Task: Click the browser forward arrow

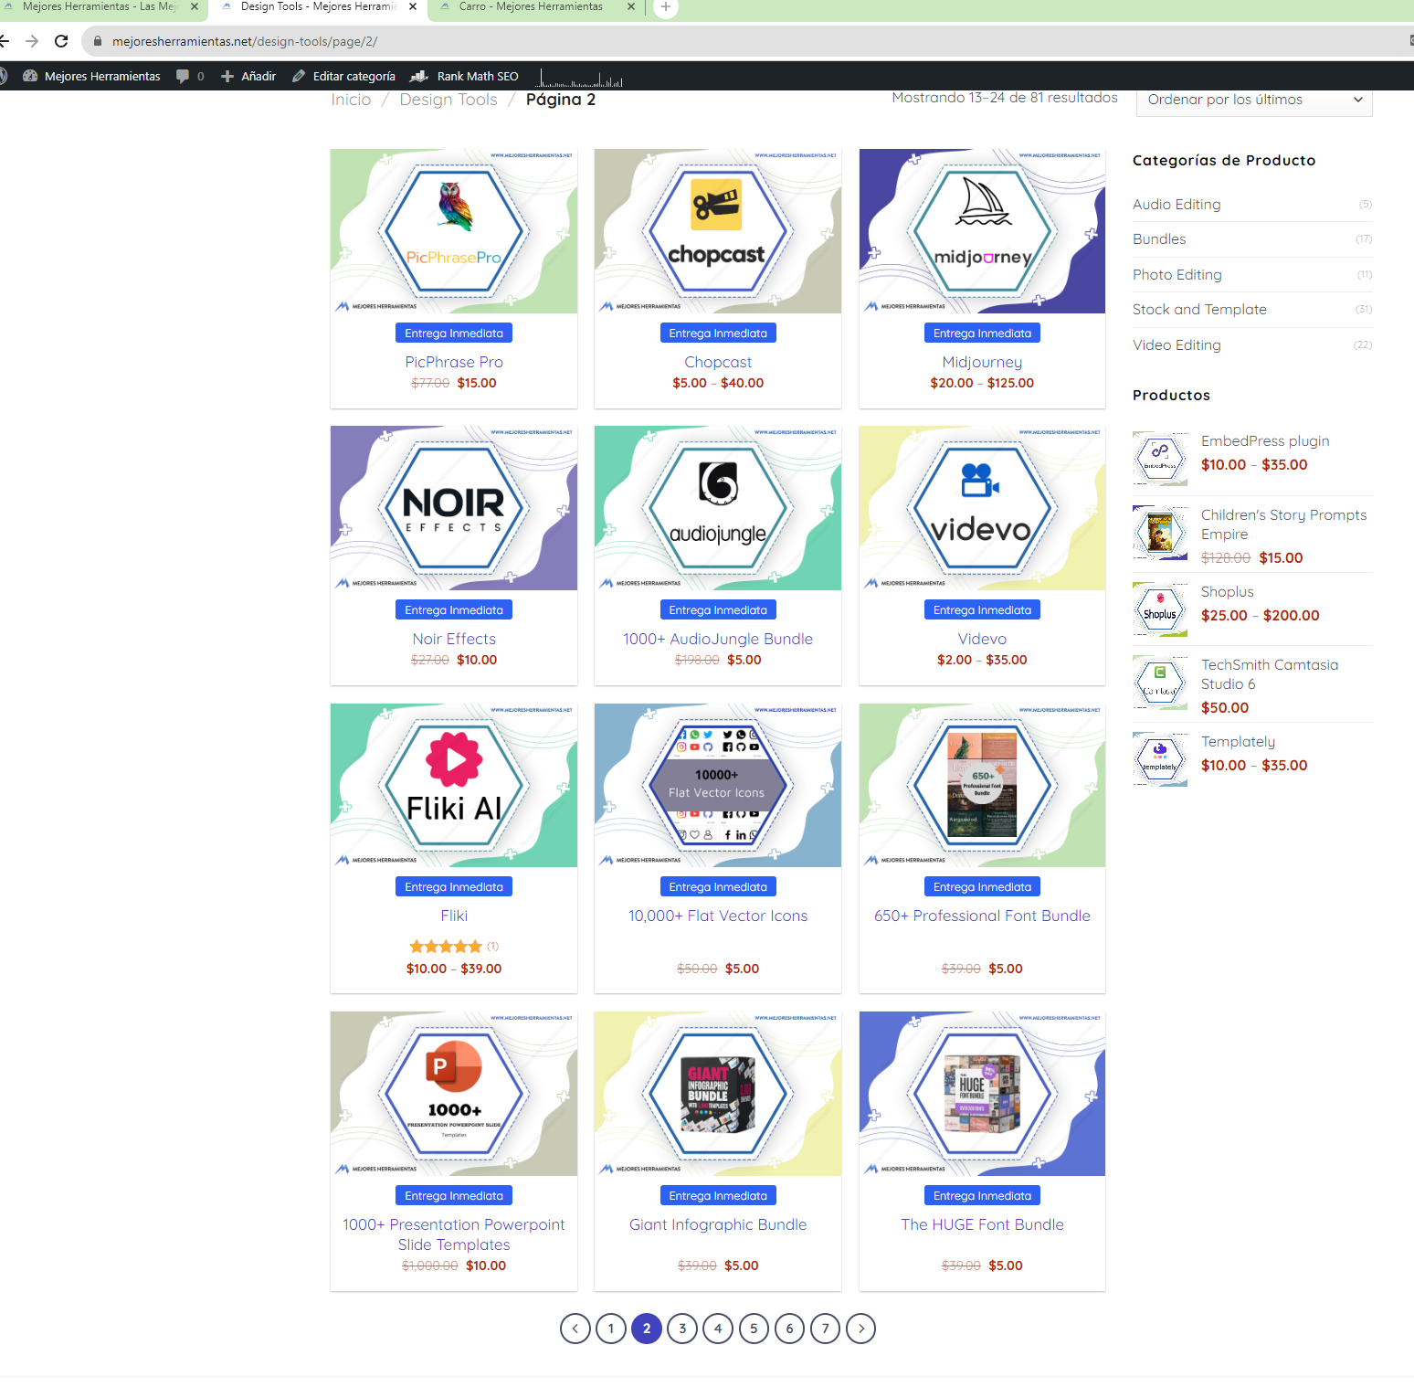Action: pyautogui.click(x=32, y=41)
